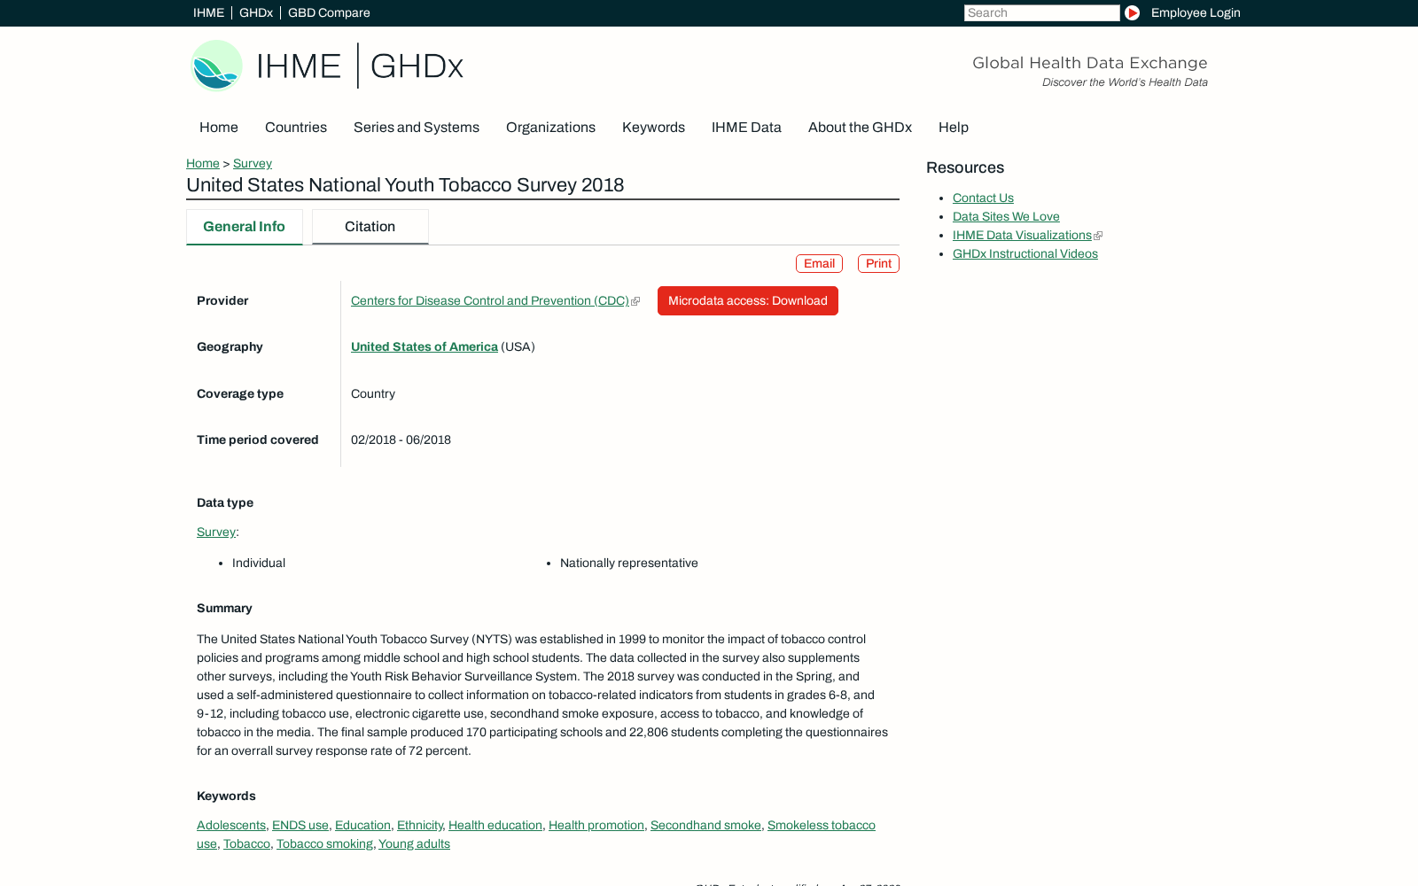This screenshot has width=1418, height=886.
Task: Go to Home in main navigation
Action: tap(219, 128)
